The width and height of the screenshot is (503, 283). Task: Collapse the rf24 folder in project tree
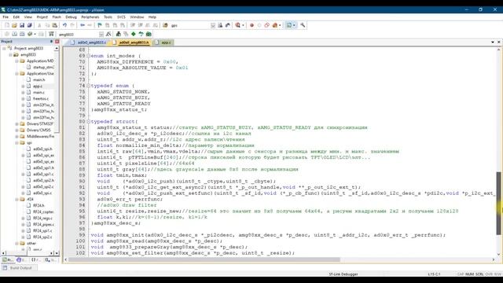[x=17, y=199]
